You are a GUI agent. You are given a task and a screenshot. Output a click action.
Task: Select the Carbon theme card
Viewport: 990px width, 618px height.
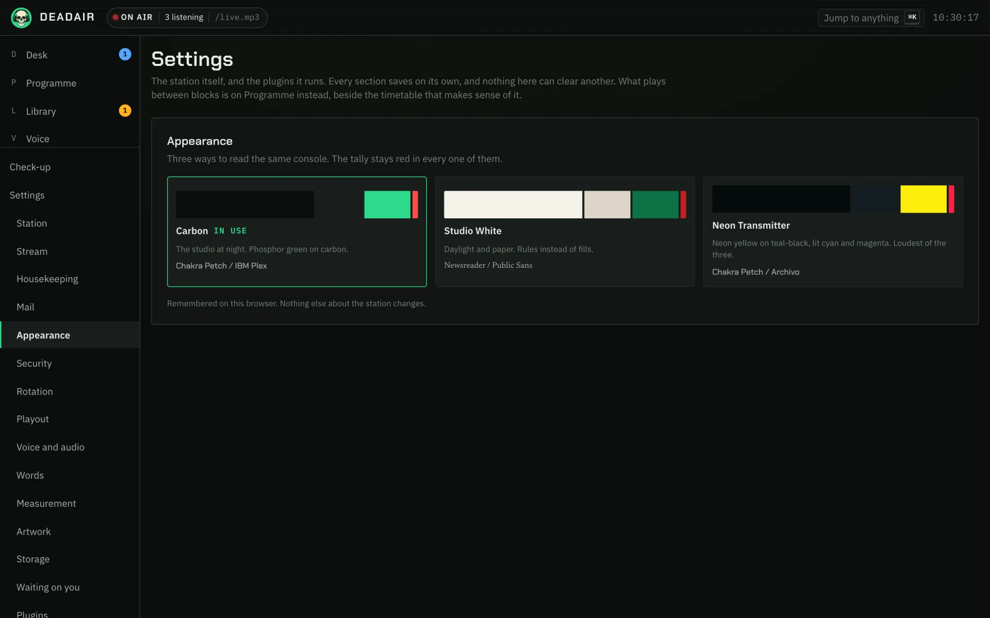click(x=296, y=232)
